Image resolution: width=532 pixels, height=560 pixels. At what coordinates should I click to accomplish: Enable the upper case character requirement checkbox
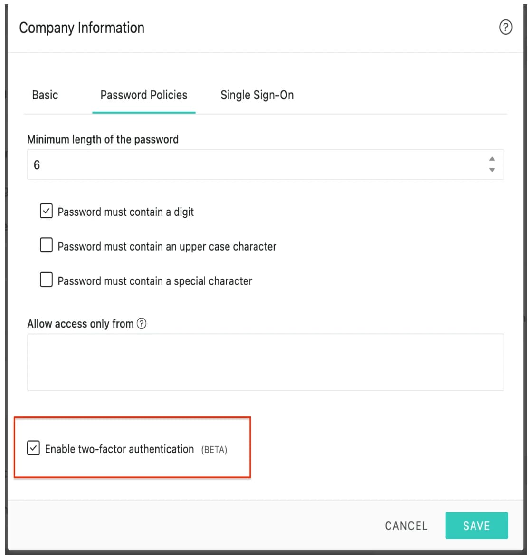point(46,245)
